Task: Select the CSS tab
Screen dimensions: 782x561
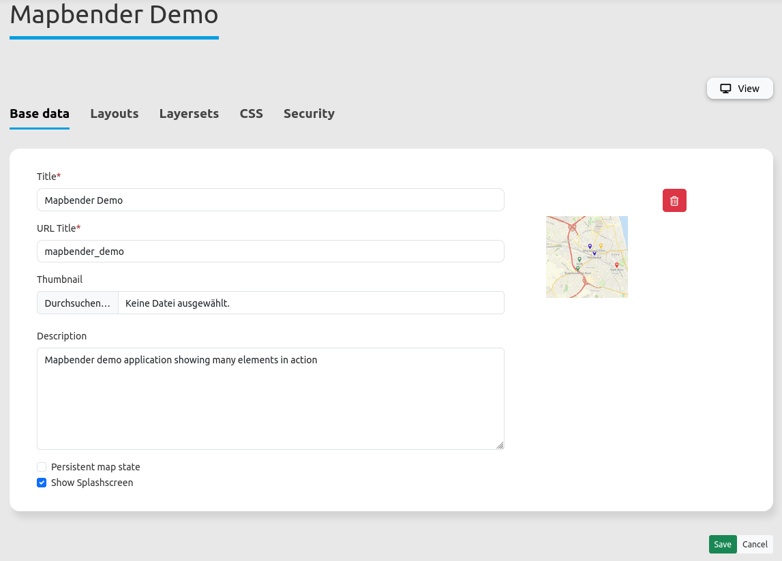Action: 251,114
